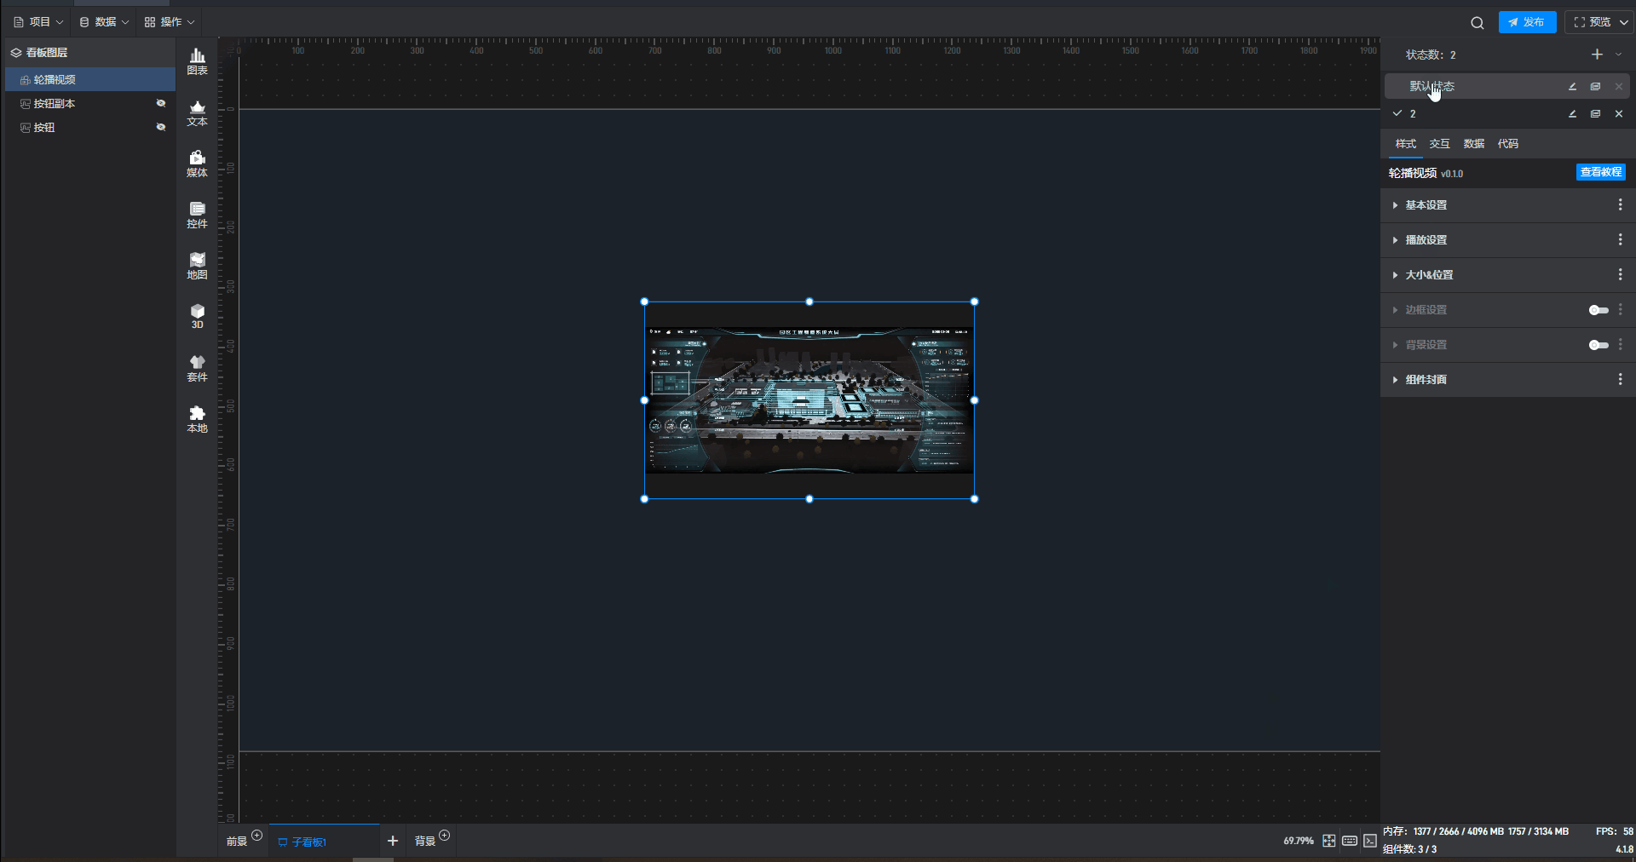Viewport: 1636px width, 862px height.
Task: Open the 图表 chart components panel
Action: point(197,61)
